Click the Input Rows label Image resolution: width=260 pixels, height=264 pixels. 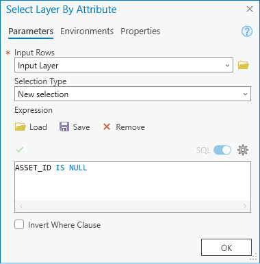click(34, 53)
